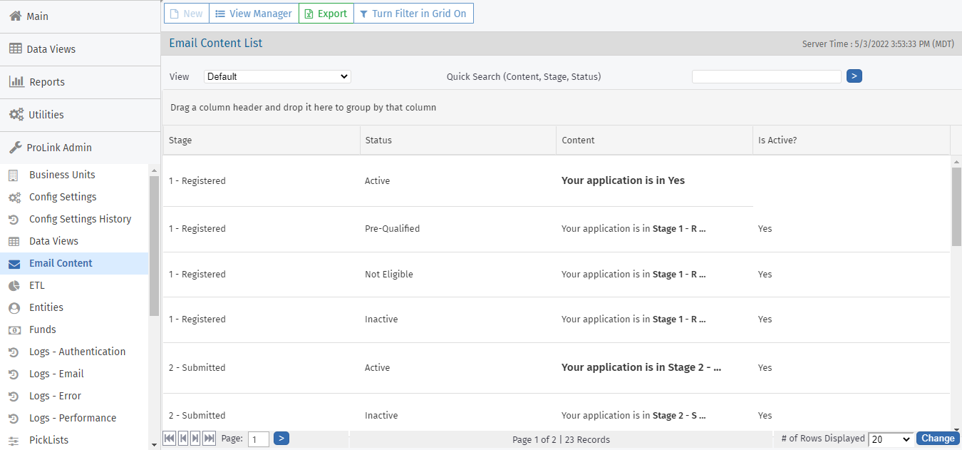
Task: Click the Email Content envelope icon
Action: (14, 264)
